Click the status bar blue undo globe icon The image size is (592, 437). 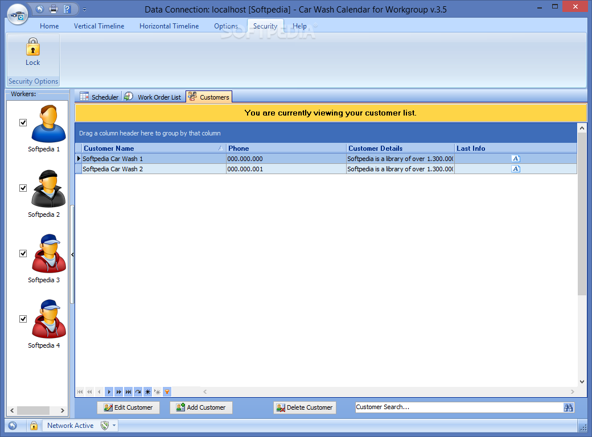13,426
